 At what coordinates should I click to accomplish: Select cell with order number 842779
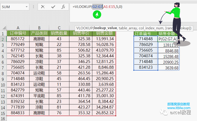(18, 90)
